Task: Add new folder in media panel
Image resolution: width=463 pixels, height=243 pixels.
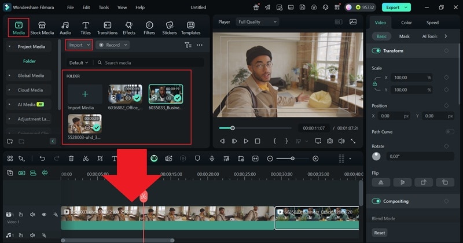Action: point(10,141)
